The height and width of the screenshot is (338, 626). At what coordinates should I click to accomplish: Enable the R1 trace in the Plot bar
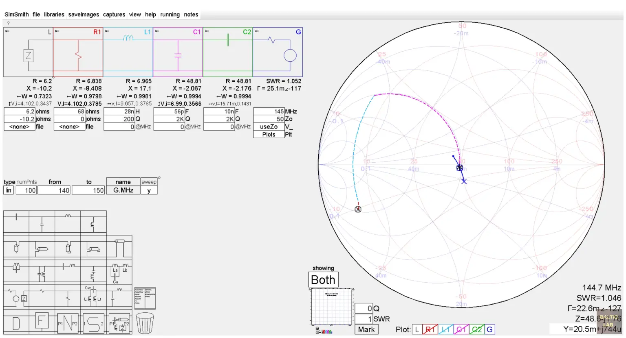click(x=430, y=329)
